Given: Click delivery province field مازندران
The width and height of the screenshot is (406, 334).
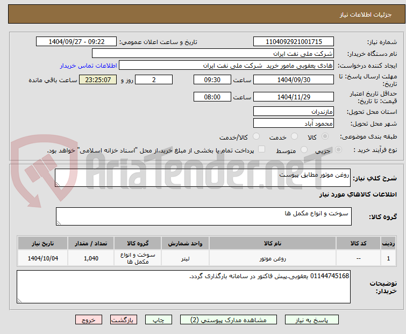Looking at the screenshot, I should [x=294, y=111].
